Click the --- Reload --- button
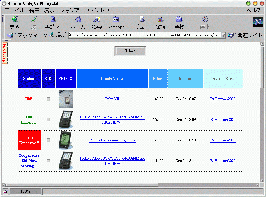 (130, 51)
